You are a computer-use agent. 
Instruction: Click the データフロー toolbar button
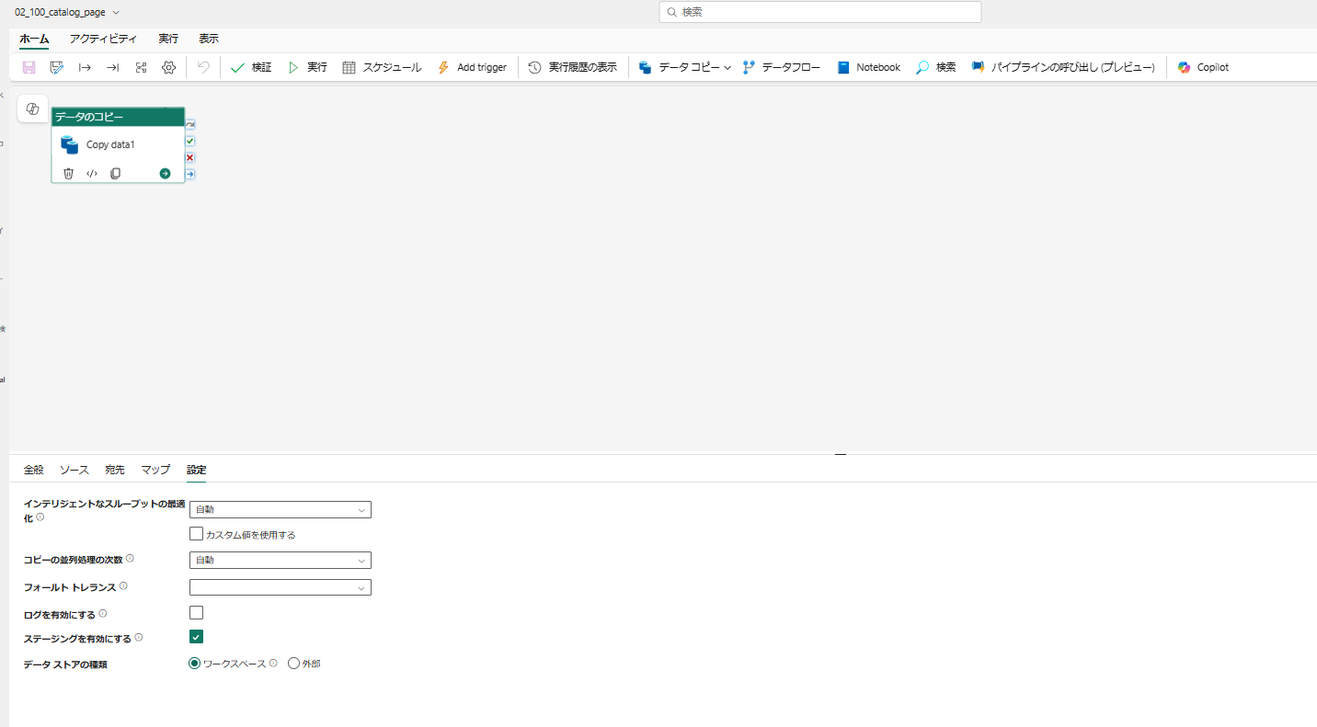[782, 67]
